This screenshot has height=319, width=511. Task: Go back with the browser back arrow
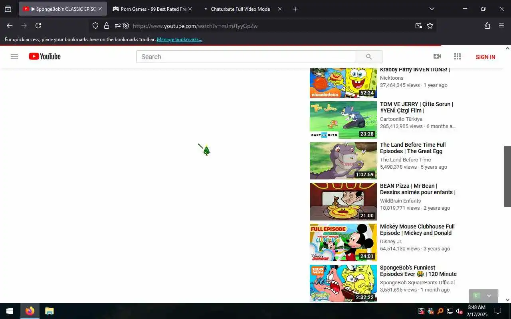pos(10,26)
